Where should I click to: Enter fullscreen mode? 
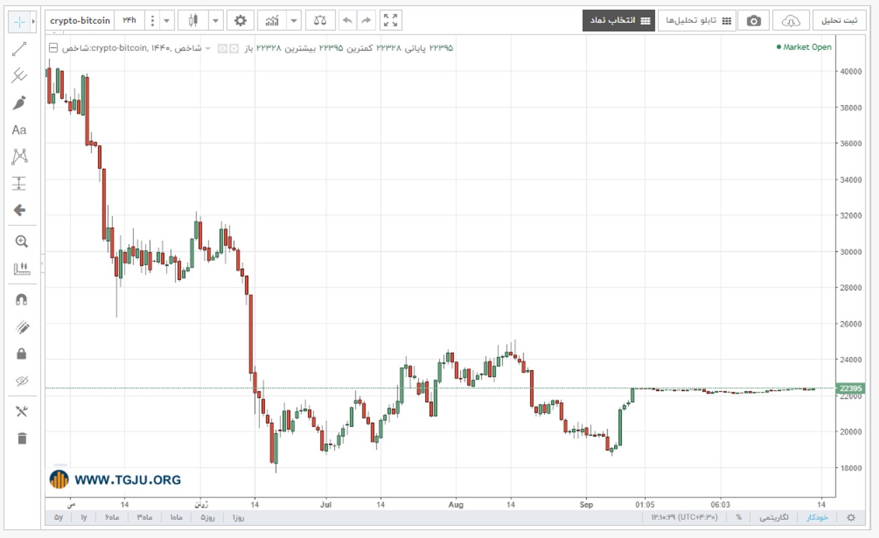(390, 20)
